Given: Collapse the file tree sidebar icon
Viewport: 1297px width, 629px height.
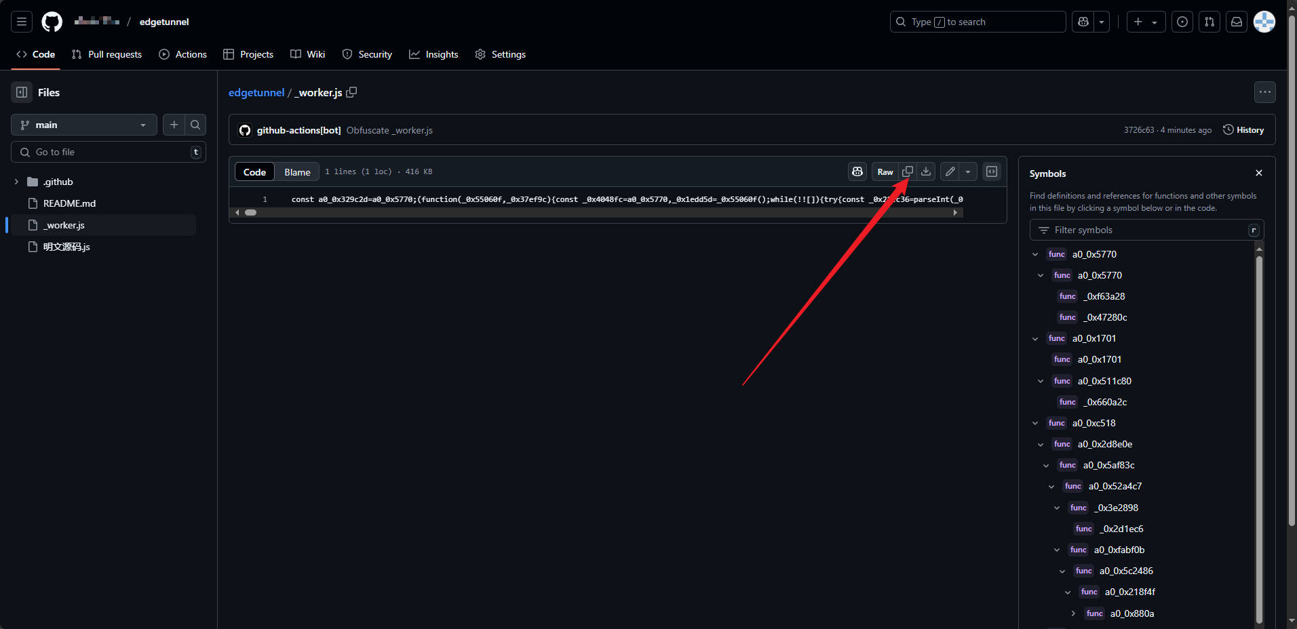Looking at the screenshot, I should pyautogui.click(x=22, y=92).
